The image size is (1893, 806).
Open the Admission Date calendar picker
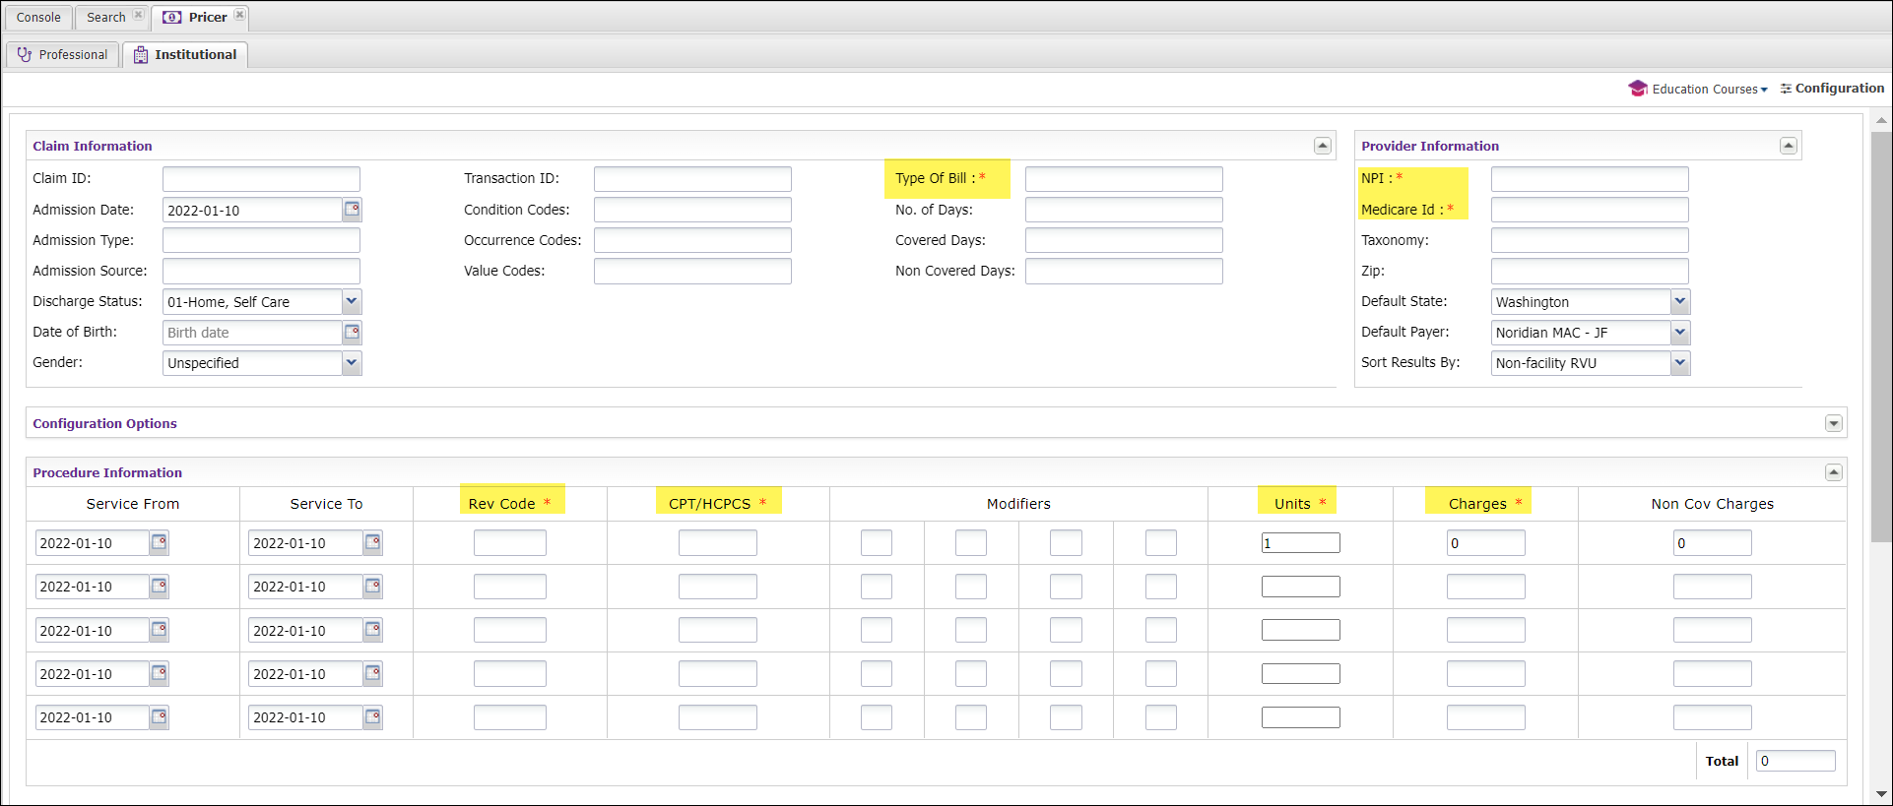coord(352,210)
